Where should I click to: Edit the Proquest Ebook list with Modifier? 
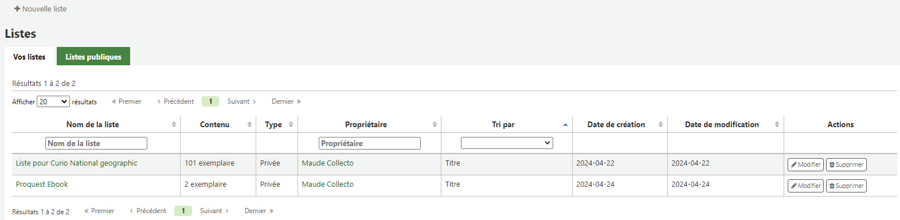tap(805, 186)
